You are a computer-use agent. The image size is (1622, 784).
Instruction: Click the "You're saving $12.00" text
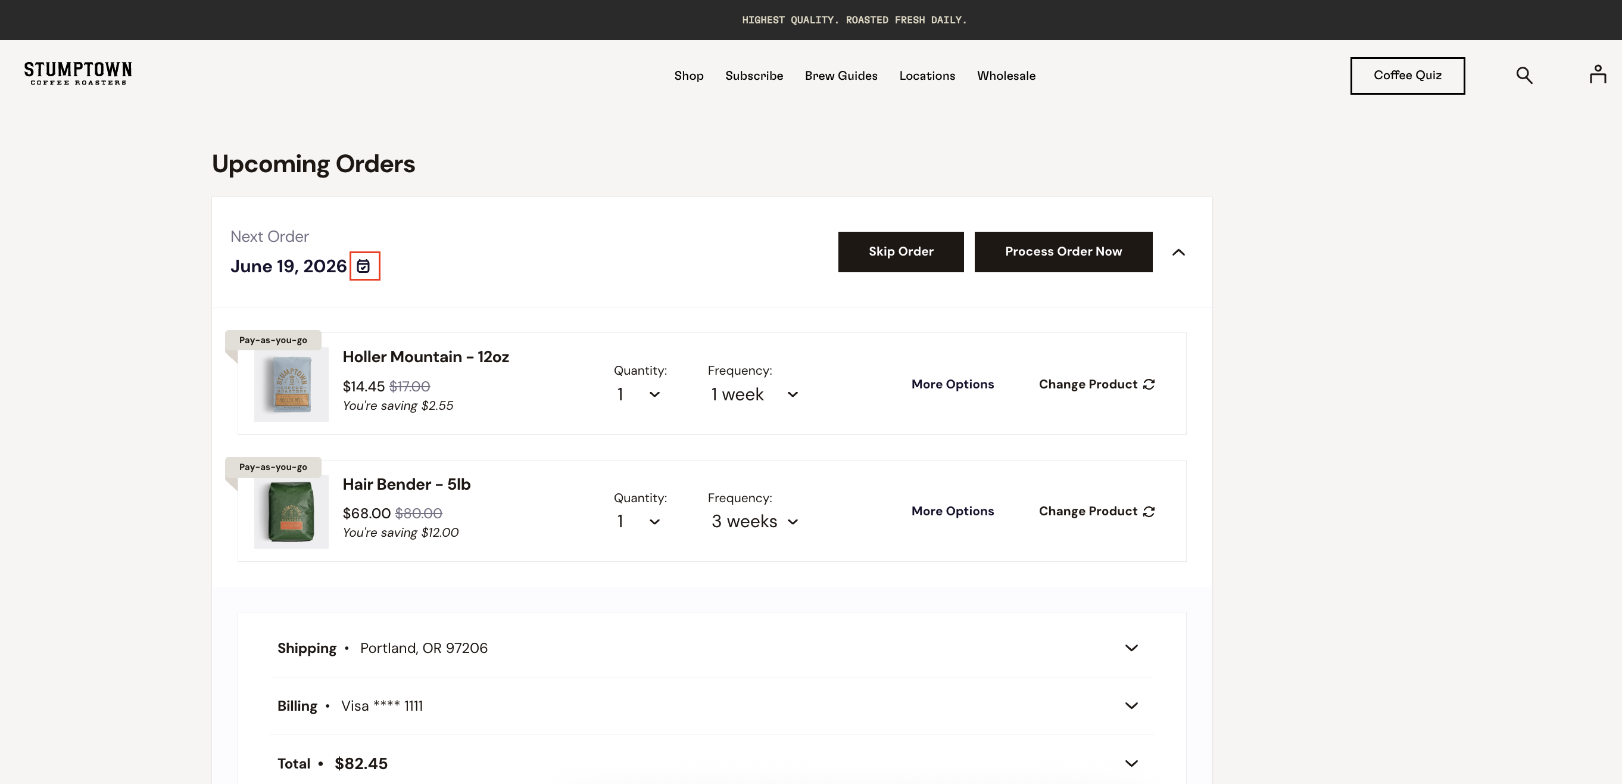[401, 533]
